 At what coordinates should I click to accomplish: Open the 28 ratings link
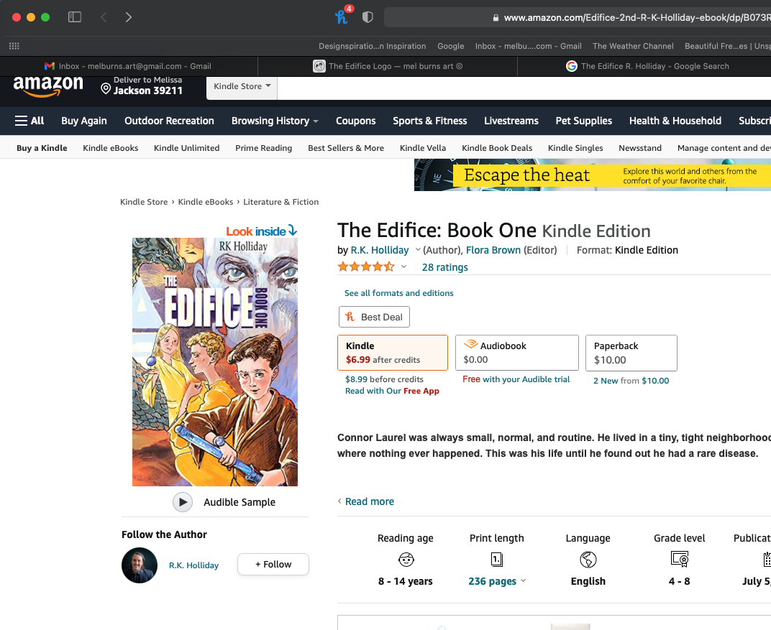tap(445, 267)
